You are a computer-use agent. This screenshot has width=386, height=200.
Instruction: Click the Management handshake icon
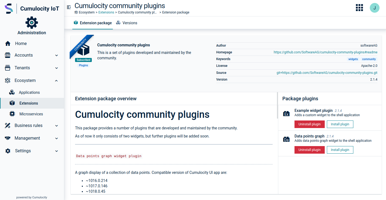(8, 138)
